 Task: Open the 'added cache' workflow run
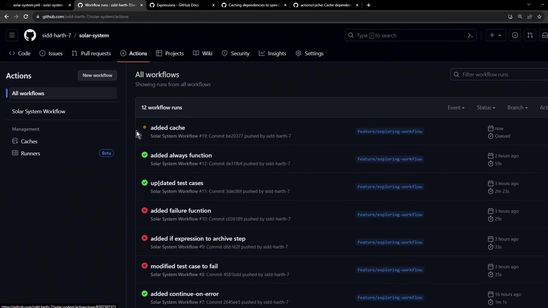pos(168,127)
